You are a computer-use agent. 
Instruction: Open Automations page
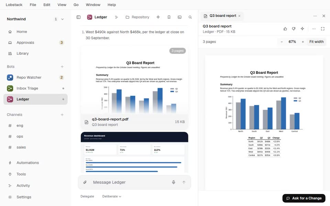pyautogui.click(x=35, y=163)
